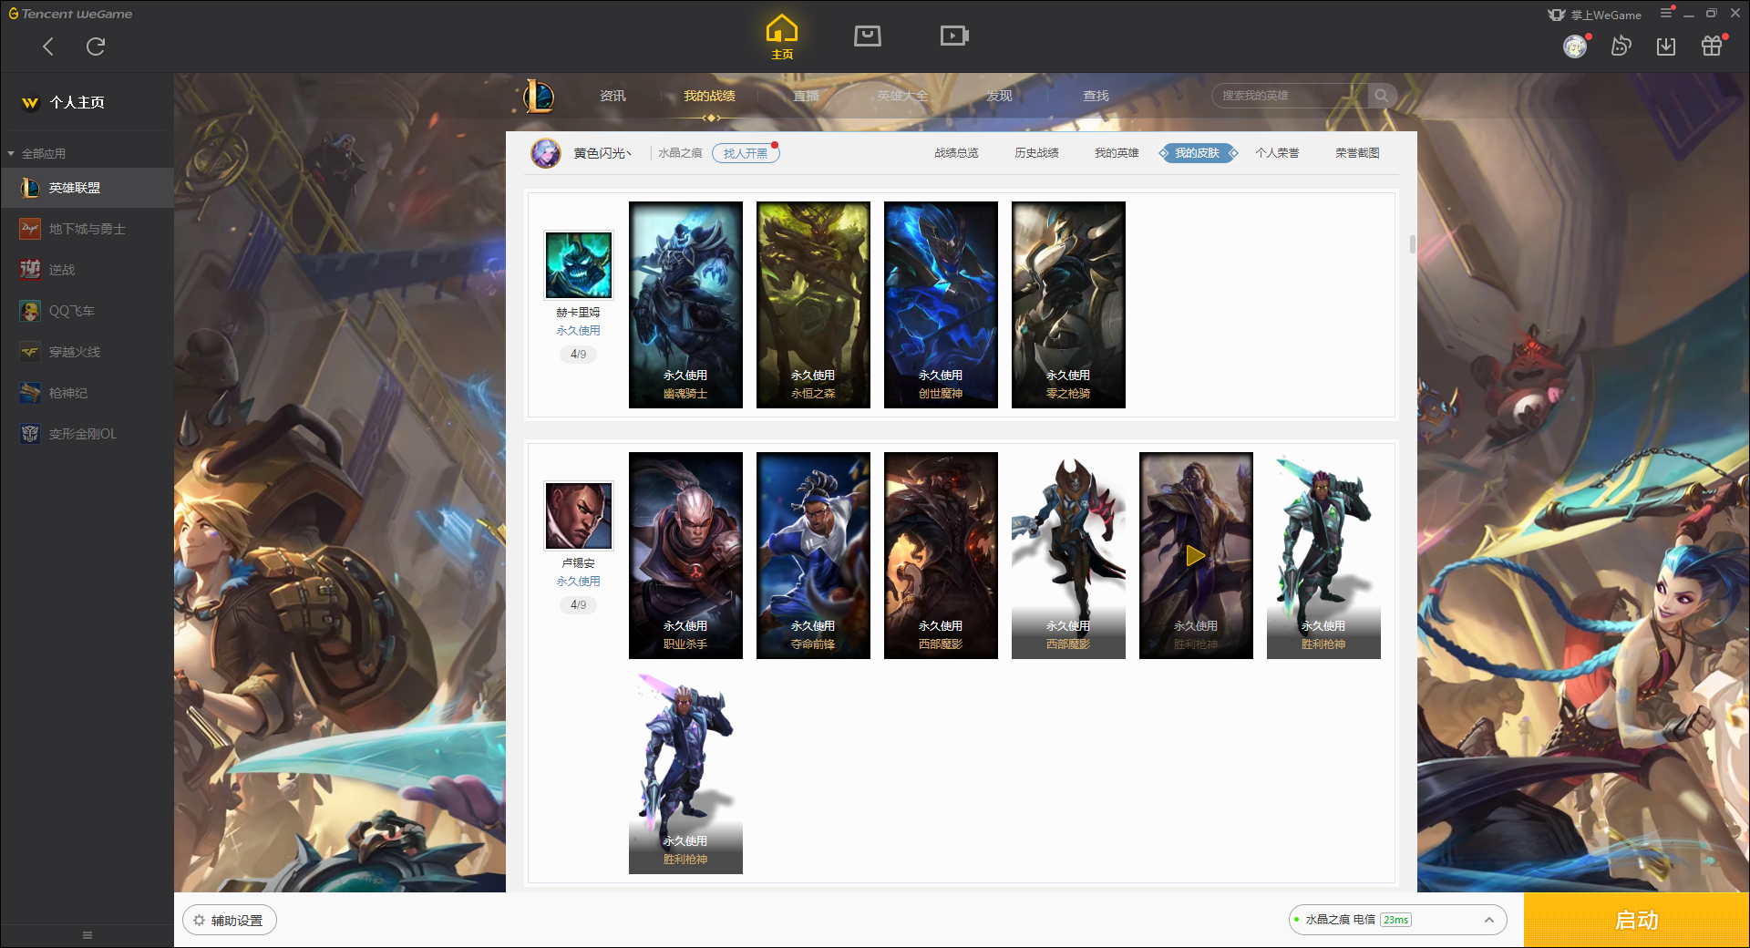
Task: Select 穿越火线 in the game list
Action: (x=87, y=352)
